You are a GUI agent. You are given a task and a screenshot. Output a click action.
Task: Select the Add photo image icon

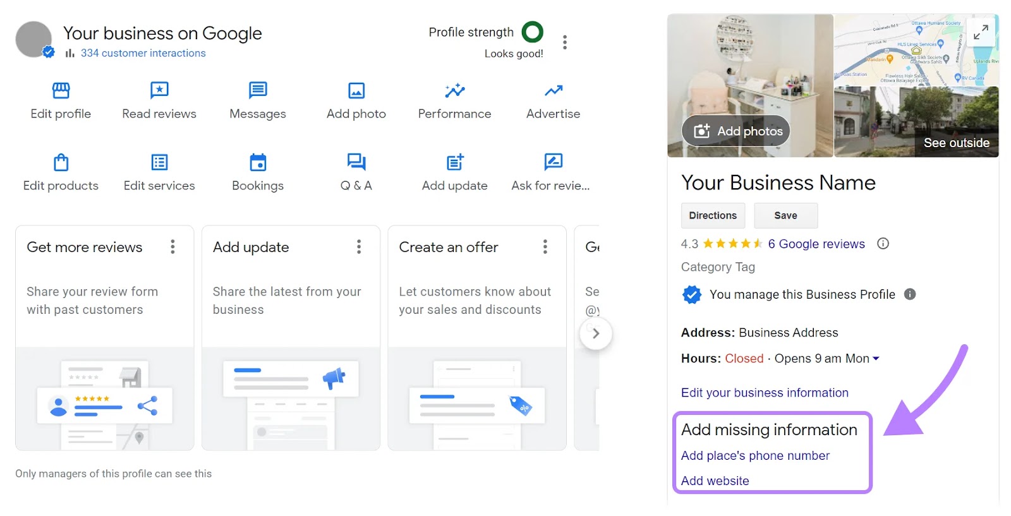click(356, 91)
